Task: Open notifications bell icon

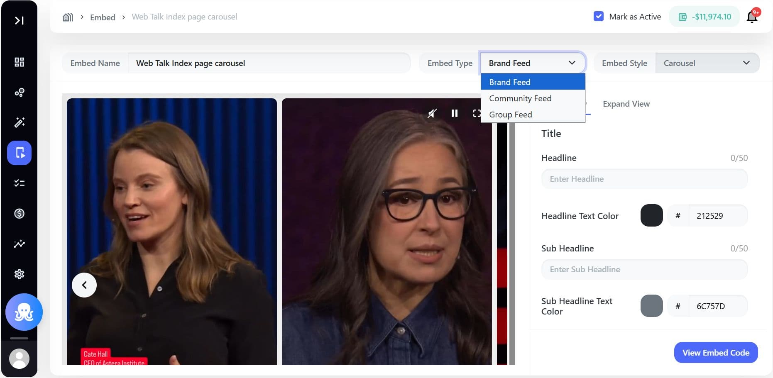Action: pos(752,17)
